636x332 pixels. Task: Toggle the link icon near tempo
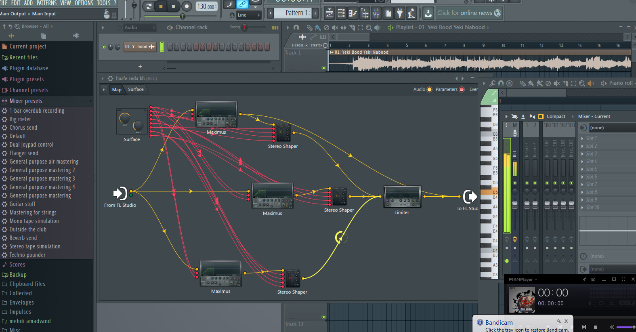coord(242,4)
